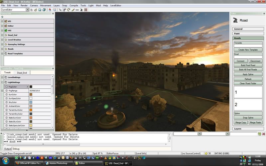Collapse the LightSettings tweak section

[x=2, y=82]
